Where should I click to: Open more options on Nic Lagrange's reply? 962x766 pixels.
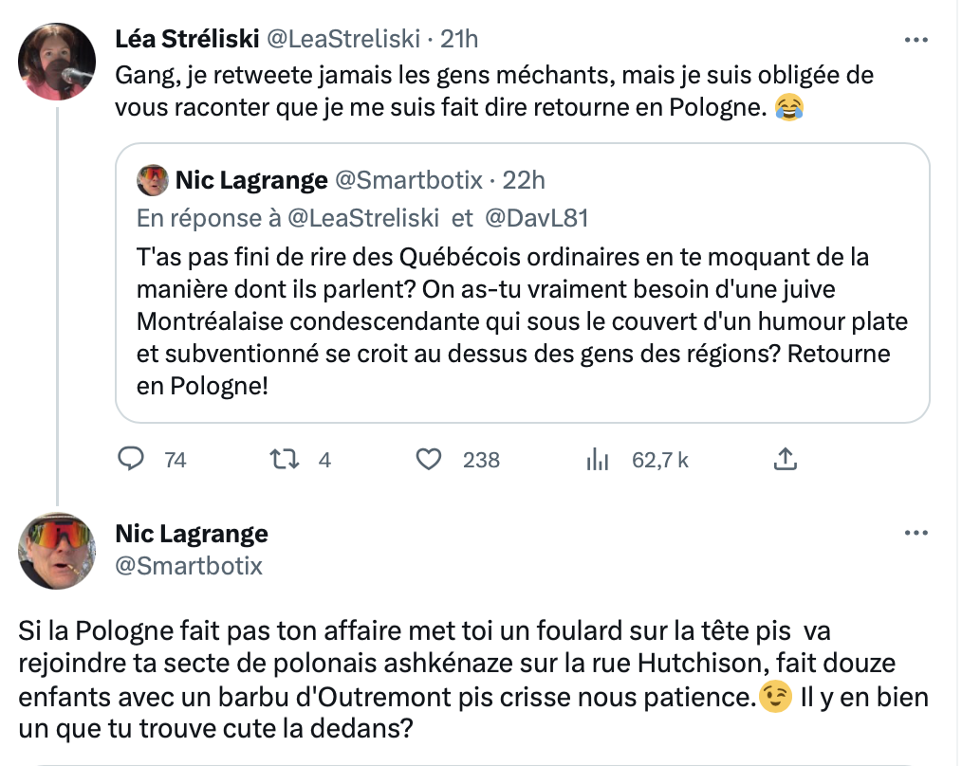click(916, 534)
